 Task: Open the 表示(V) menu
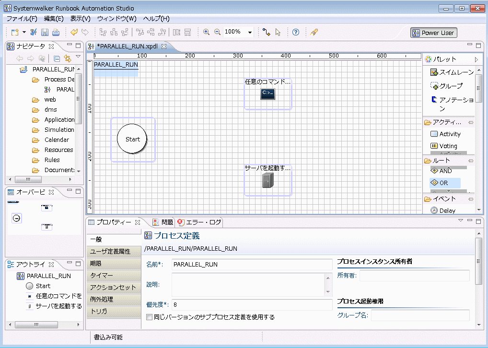click(x=81, y=19)
